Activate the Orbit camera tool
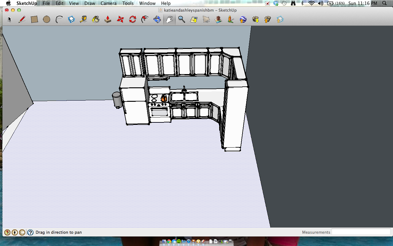The height and width of the screenshot is (246, 393). [157, 19]
